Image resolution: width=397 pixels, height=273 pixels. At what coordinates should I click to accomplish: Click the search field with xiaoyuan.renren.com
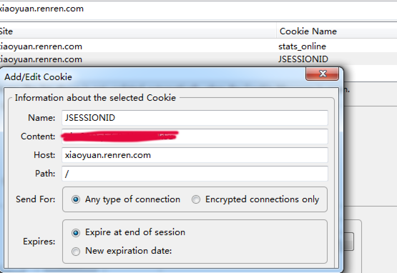(198, 9)
